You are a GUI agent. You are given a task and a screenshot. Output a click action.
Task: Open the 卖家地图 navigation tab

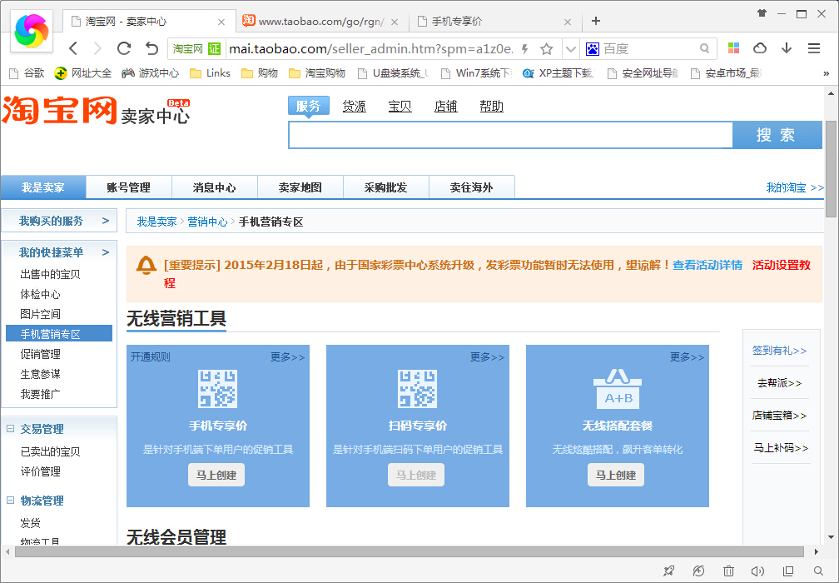pyautogui.click(x=300, y=187)
